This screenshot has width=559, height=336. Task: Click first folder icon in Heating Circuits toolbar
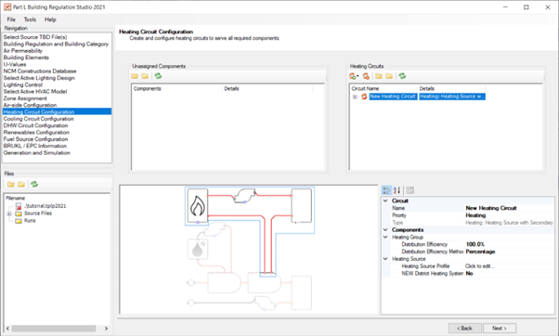pyautogui.click(x=379, y=76)
